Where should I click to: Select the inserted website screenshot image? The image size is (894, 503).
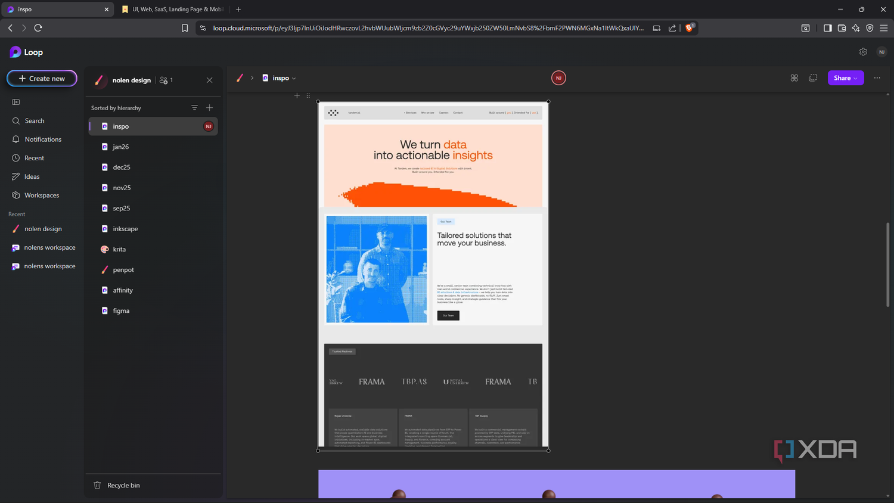tap(433, 276)
